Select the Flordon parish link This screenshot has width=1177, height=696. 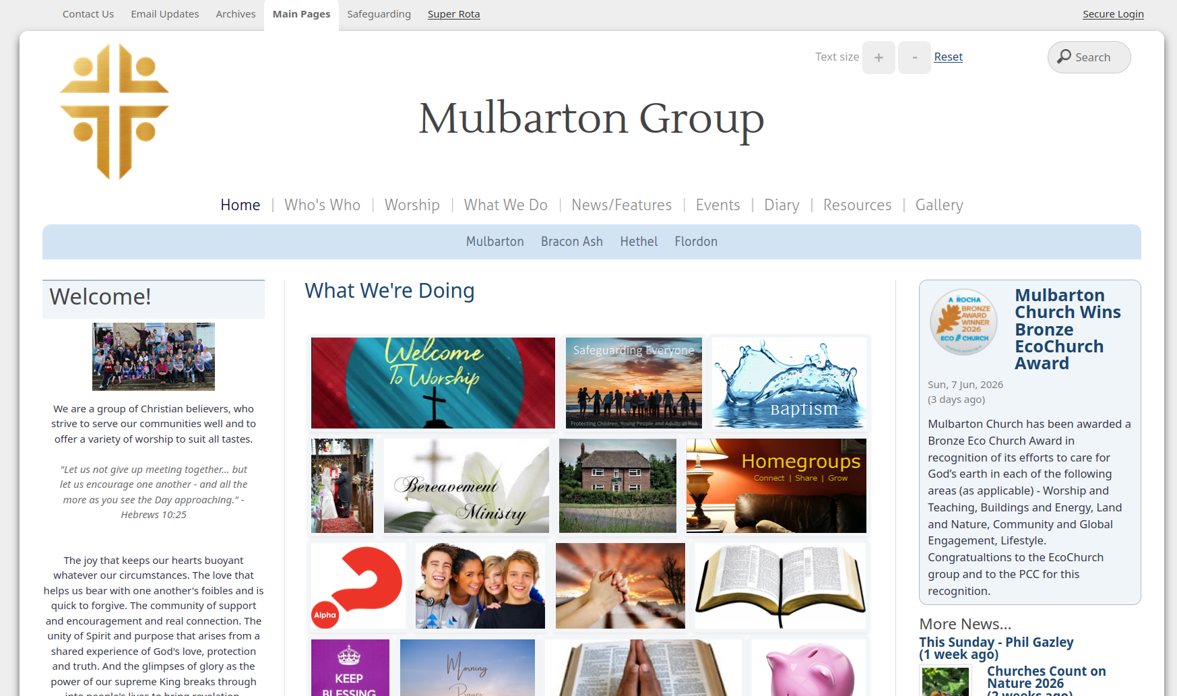[696, 242]
